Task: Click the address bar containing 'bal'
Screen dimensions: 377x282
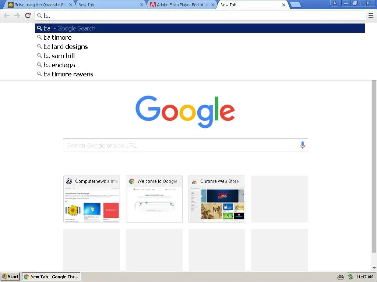Action: click(200, 15)
